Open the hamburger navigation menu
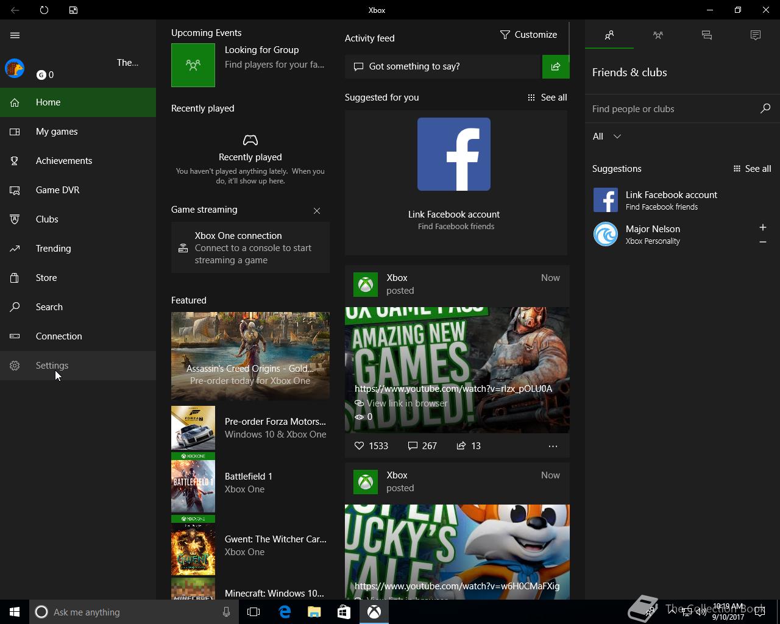 [15, 35]
